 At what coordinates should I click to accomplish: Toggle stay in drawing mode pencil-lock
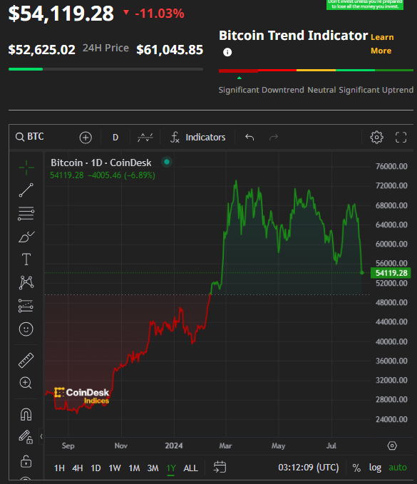pyautogui.click(x=26, y=437)
